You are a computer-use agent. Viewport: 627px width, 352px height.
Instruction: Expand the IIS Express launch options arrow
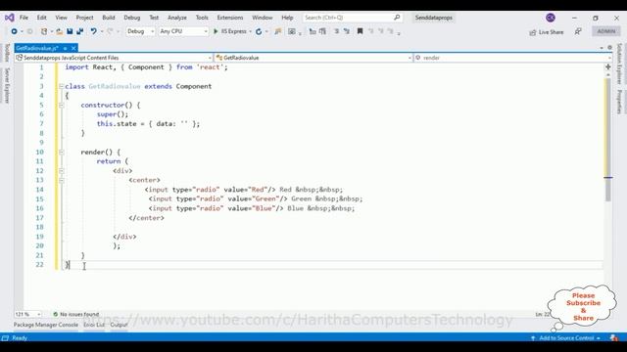click(251, 31)
